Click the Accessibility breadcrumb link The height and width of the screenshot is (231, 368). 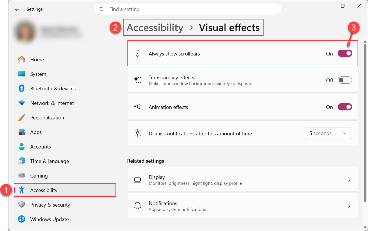pyautogui.click(x=155, y=28)
